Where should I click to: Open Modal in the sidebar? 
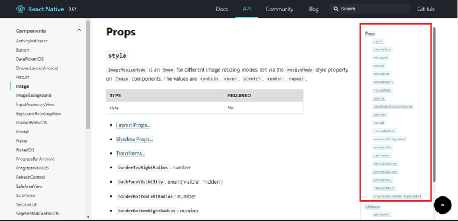(22, 132)
